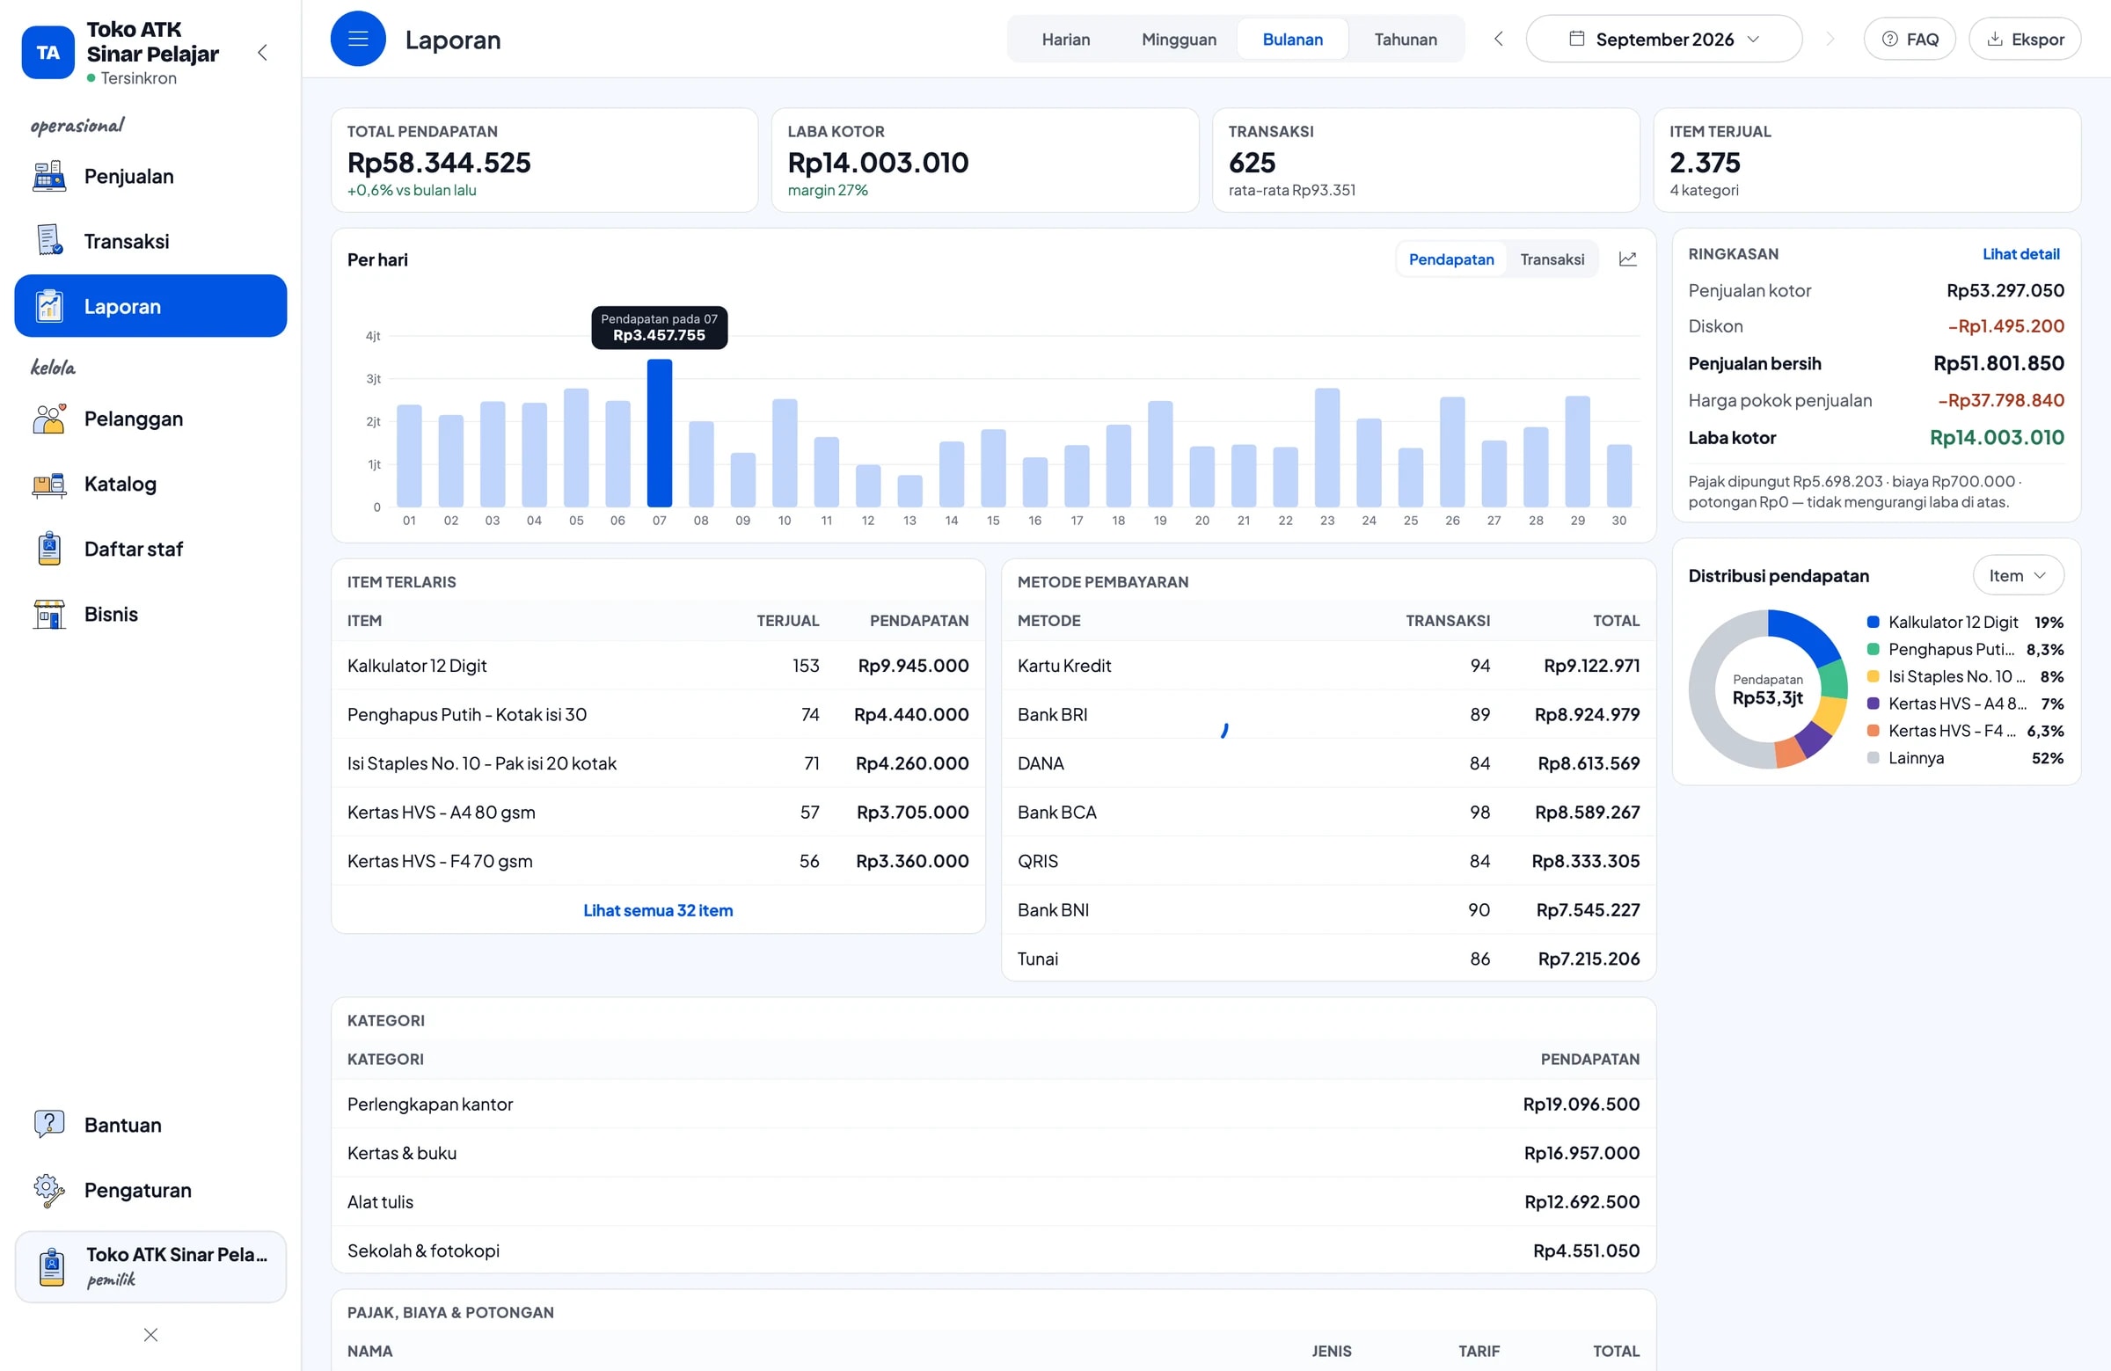Click the Kalkulator 12 Digit blue legend swatch

(1873, 622)
